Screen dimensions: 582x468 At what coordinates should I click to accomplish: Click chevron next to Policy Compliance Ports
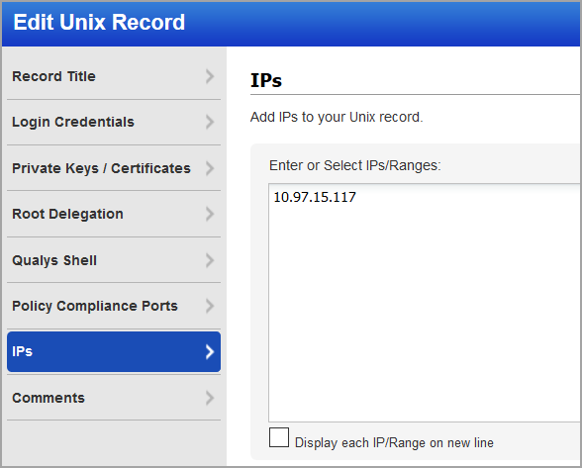210,306
